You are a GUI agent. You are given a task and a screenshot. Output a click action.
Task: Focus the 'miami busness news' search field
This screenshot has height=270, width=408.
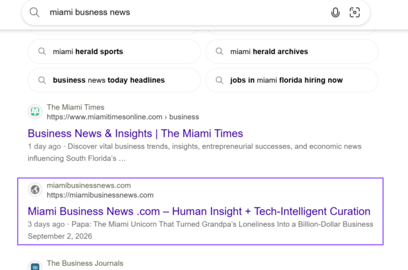point(182,12)
